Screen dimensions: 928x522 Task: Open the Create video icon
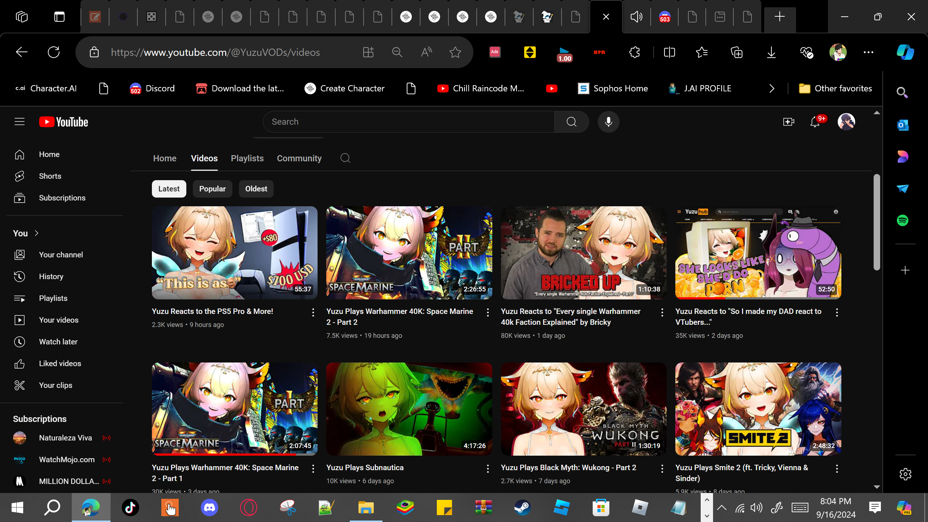[789, 122]
